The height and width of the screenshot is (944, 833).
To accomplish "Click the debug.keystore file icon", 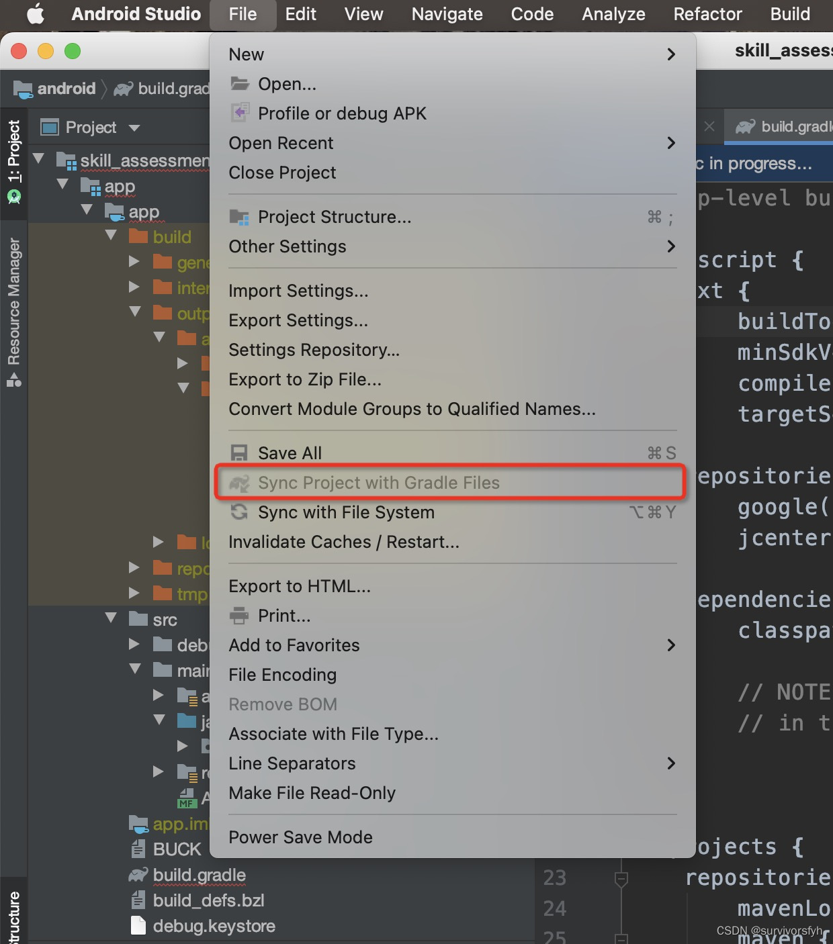I will coord(138,926).
